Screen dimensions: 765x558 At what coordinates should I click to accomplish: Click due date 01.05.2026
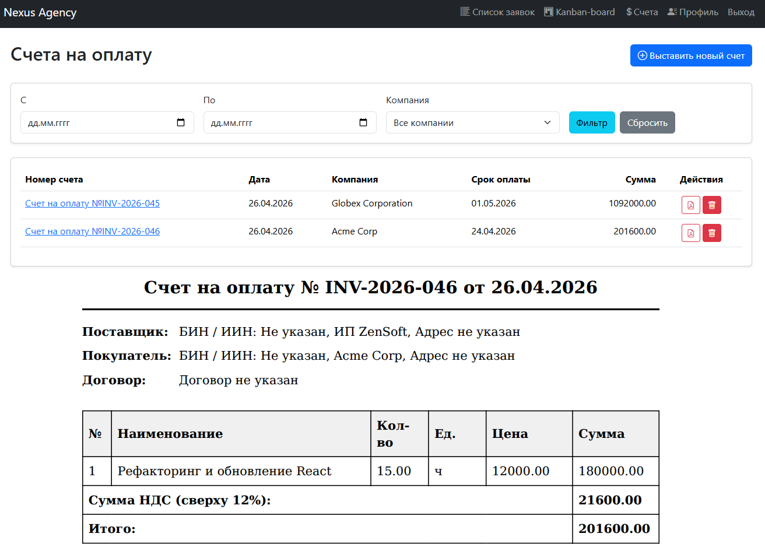[493, 203]
